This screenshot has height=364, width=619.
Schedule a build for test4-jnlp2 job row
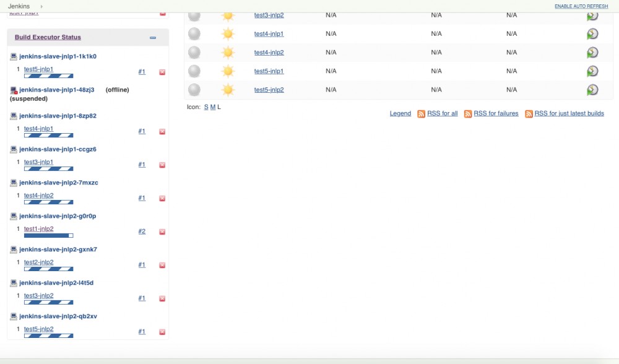click(592, 53)
